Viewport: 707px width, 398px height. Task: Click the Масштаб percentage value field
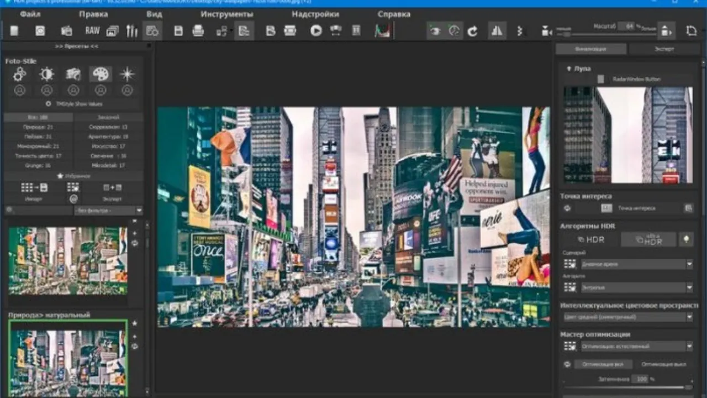[626, 26]
